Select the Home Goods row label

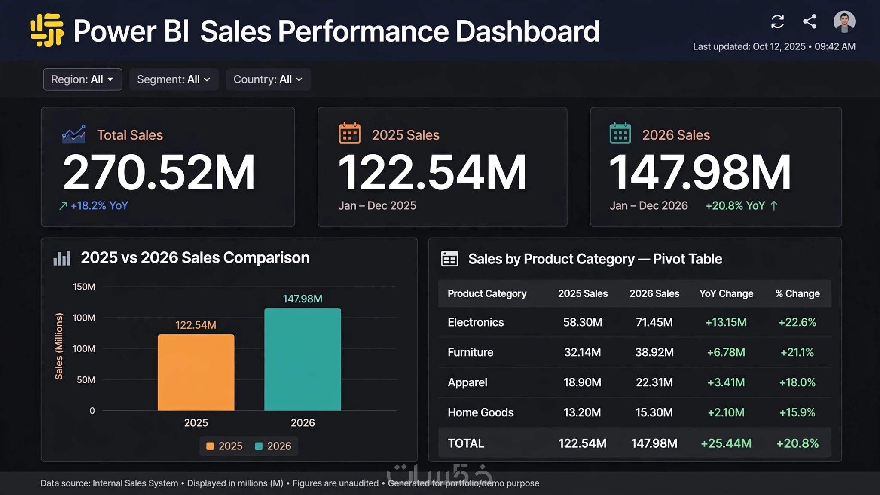click(x=480, y=412)
